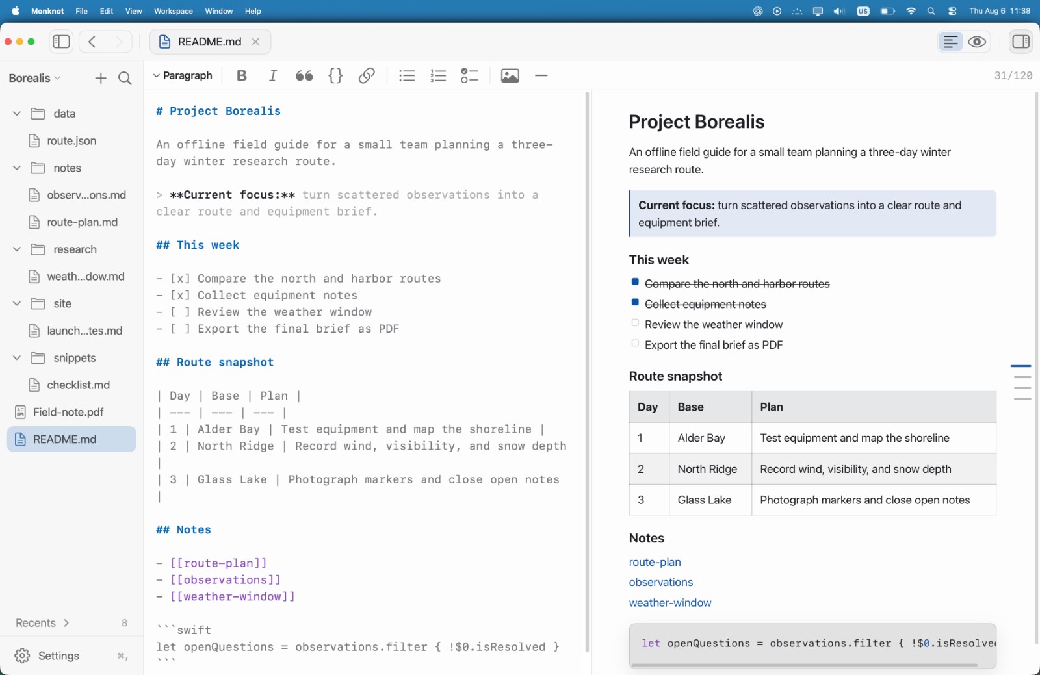
Task: Open the weath...dow.md note
Action: click(x=71, y=277)
